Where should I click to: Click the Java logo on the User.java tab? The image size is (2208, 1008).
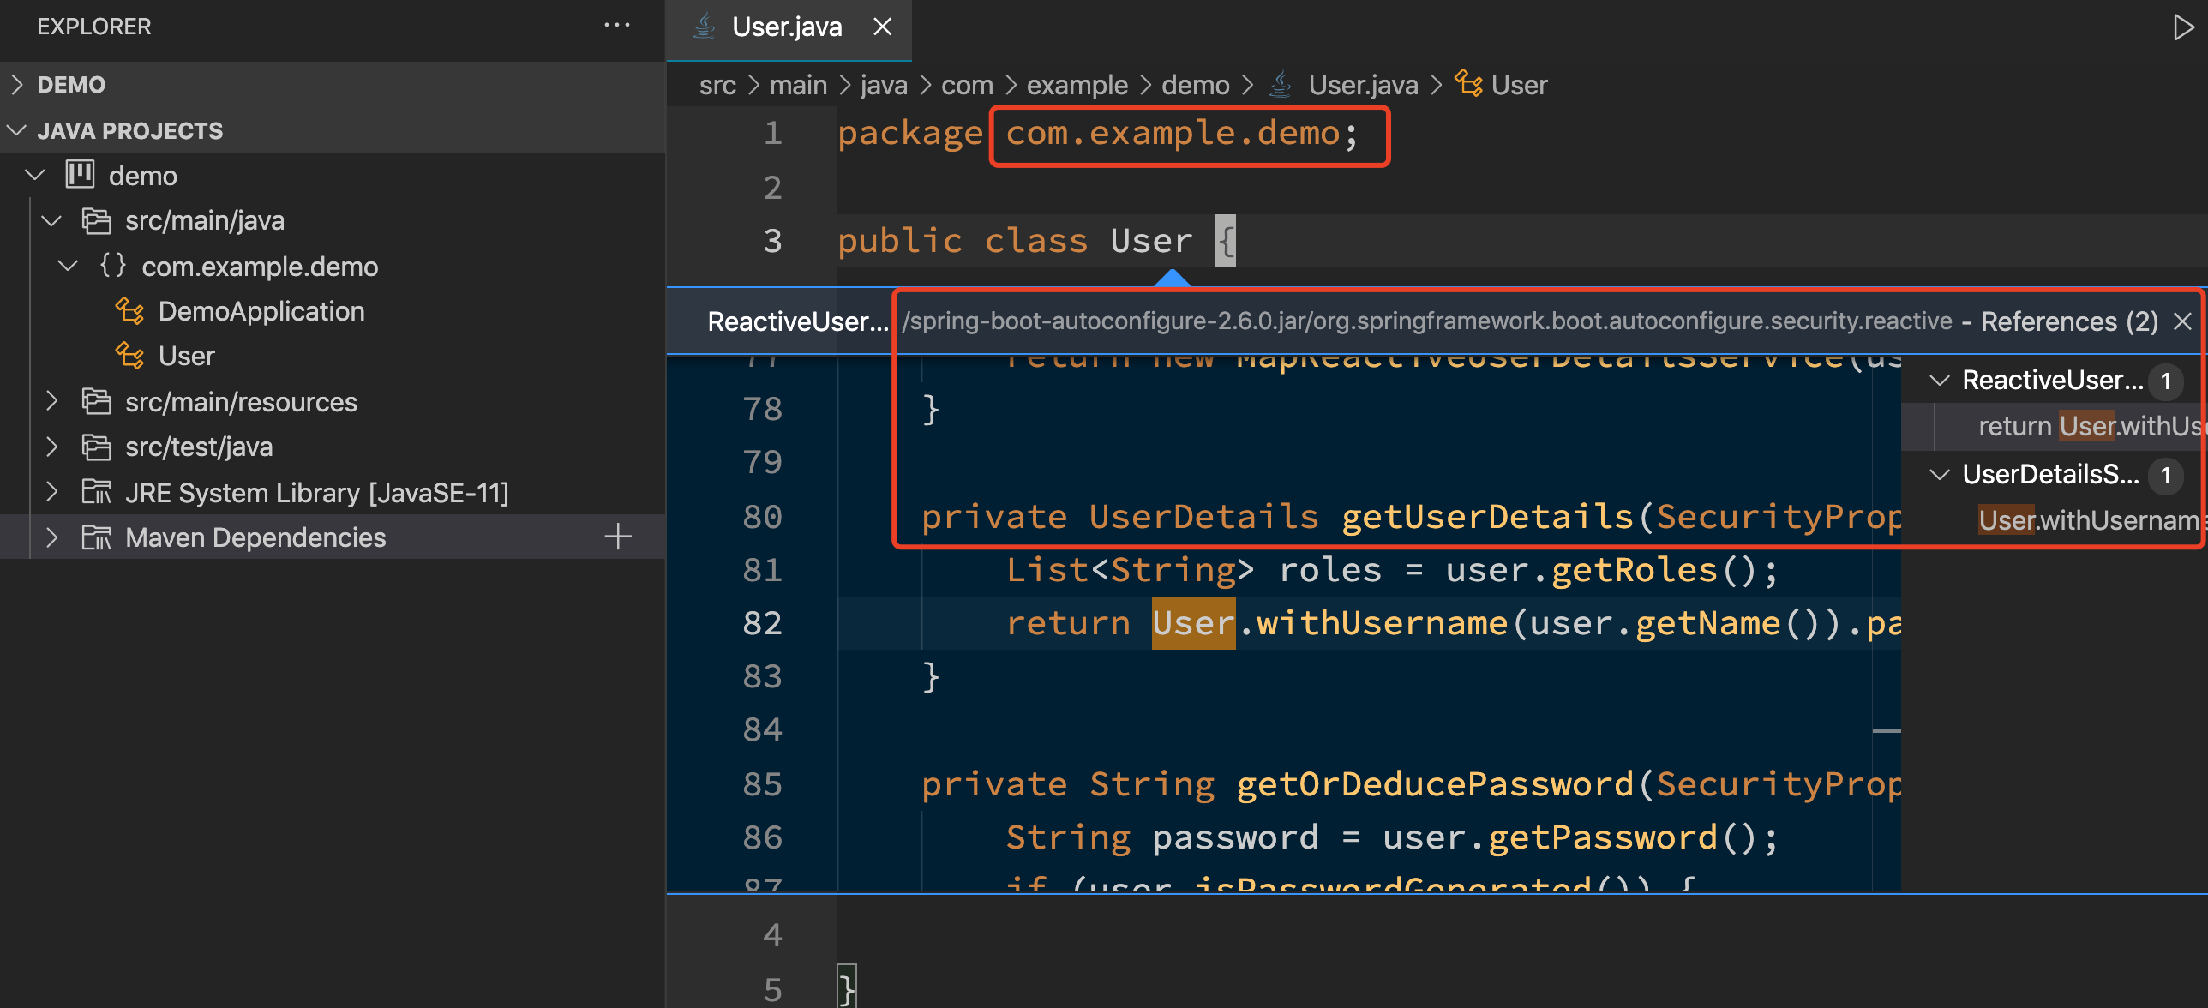pos(705,26)
